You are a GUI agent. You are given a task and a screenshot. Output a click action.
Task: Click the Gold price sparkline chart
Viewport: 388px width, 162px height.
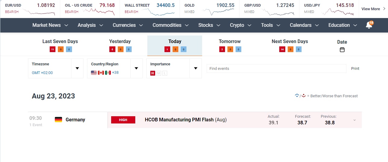click(218, 12)
